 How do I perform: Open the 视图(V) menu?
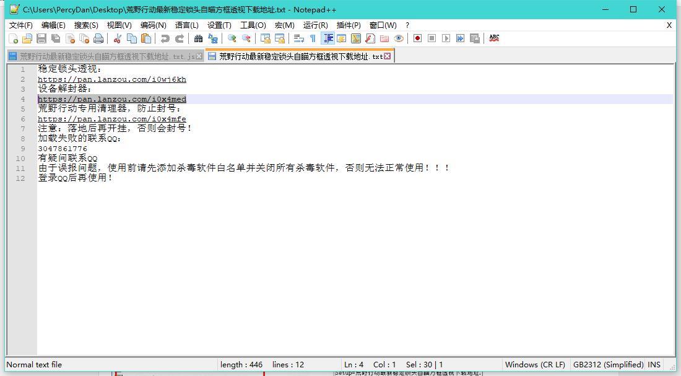(119, 25)
